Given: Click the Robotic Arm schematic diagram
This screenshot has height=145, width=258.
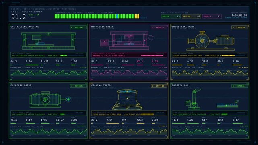Looking at the screenshot, I should [212, 99].
